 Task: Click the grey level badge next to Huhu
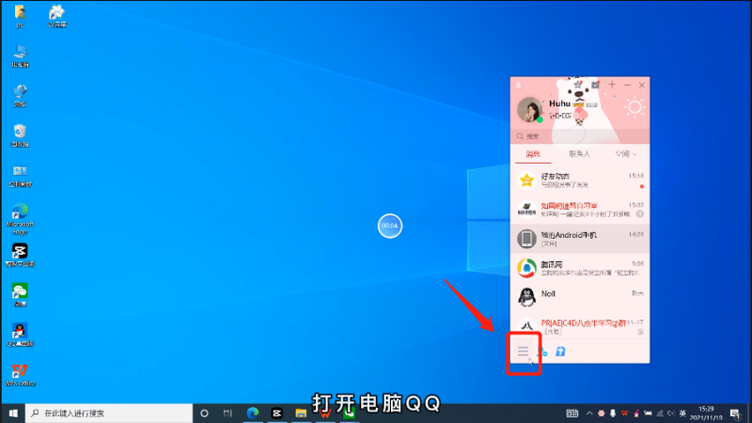tap(591, 104)
